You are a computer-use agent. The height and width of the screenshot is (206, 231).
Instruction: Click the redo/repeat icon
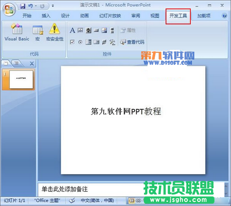click(42, 6)
